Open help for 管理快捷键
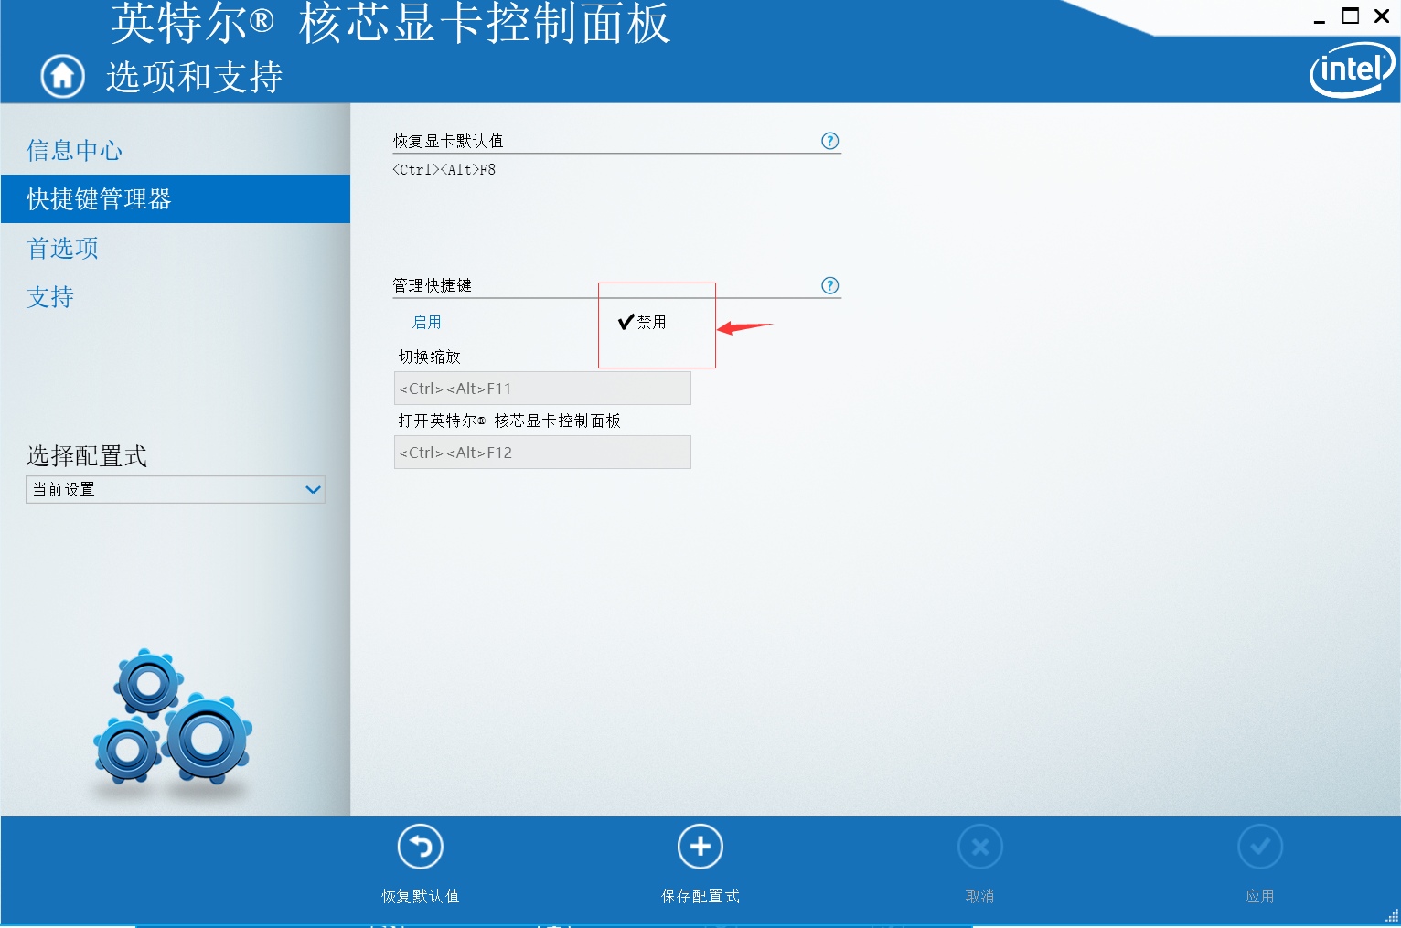This screenshot has height=928, width=1401. (829, 285)
